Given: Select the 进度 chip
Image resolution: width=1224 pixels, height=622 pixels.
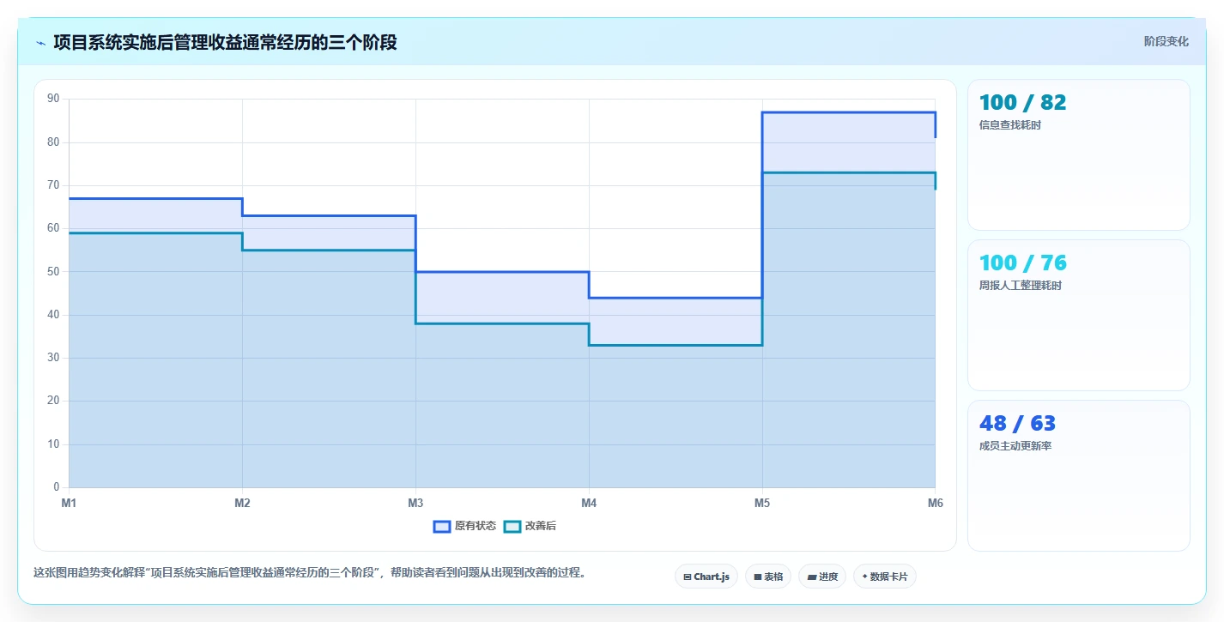Looking at the screenshot, I should 822,577.
